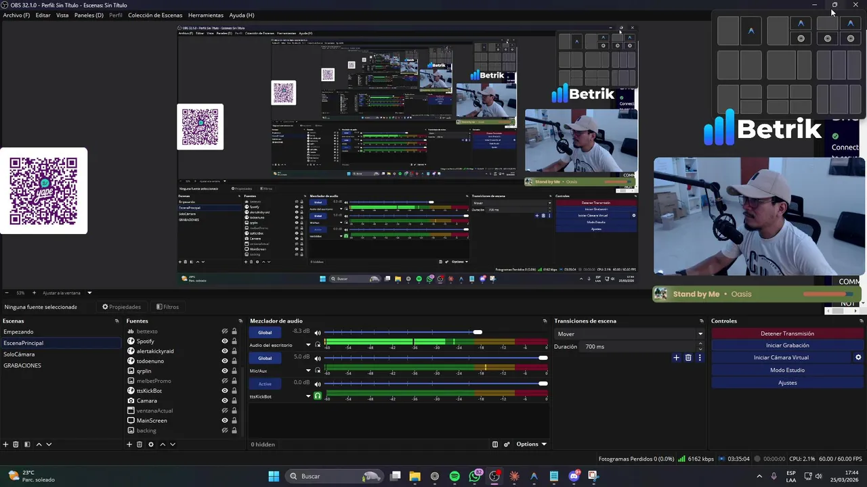Move source down in Fuentes toolbar
867x487 pixels.
pyautogui.click(x=173, y=444)
